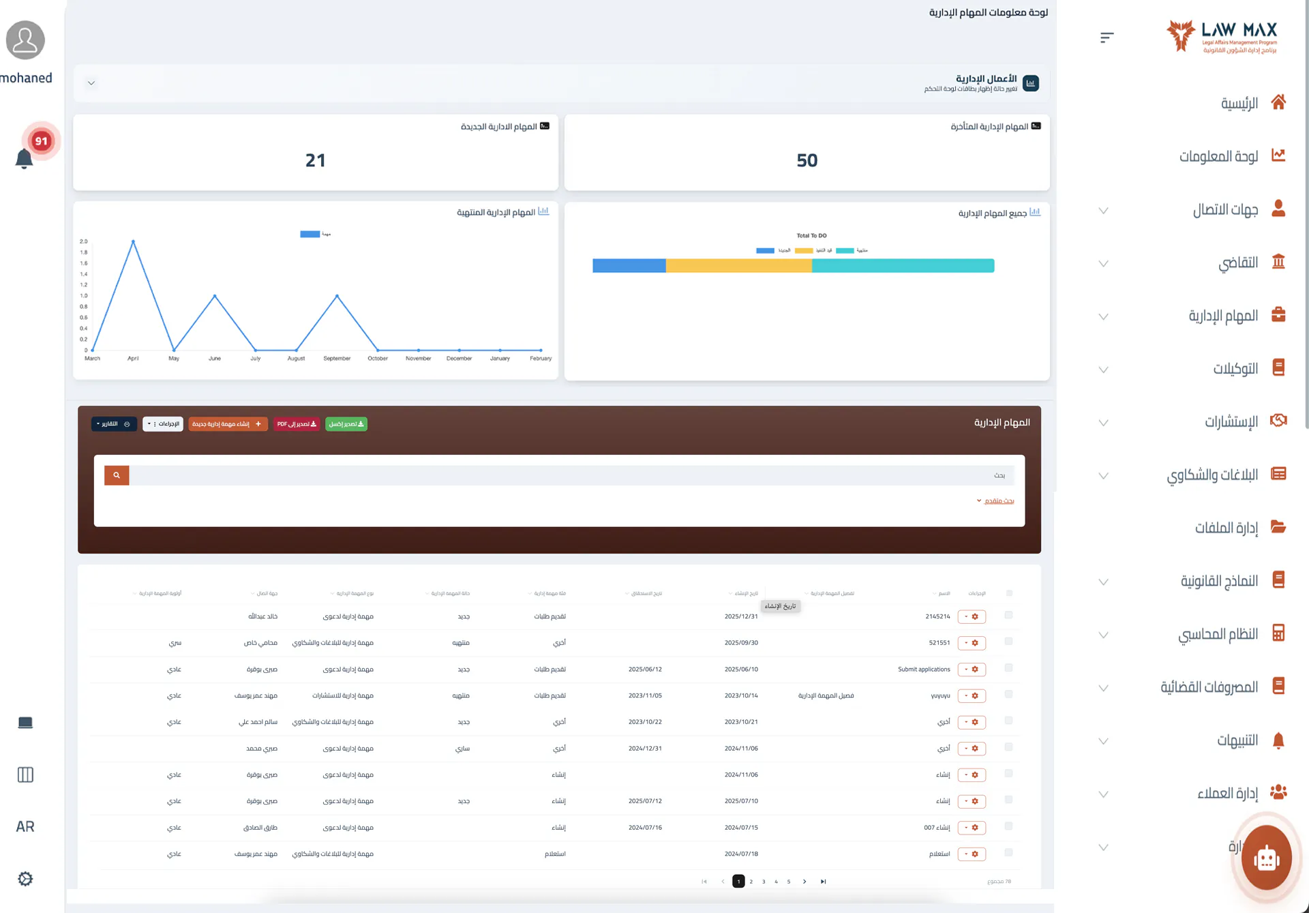The image size is (1309, 913).
Task: Check the checkbox for row 521551
Action: pyautogui.click(x=1008, y=642)
